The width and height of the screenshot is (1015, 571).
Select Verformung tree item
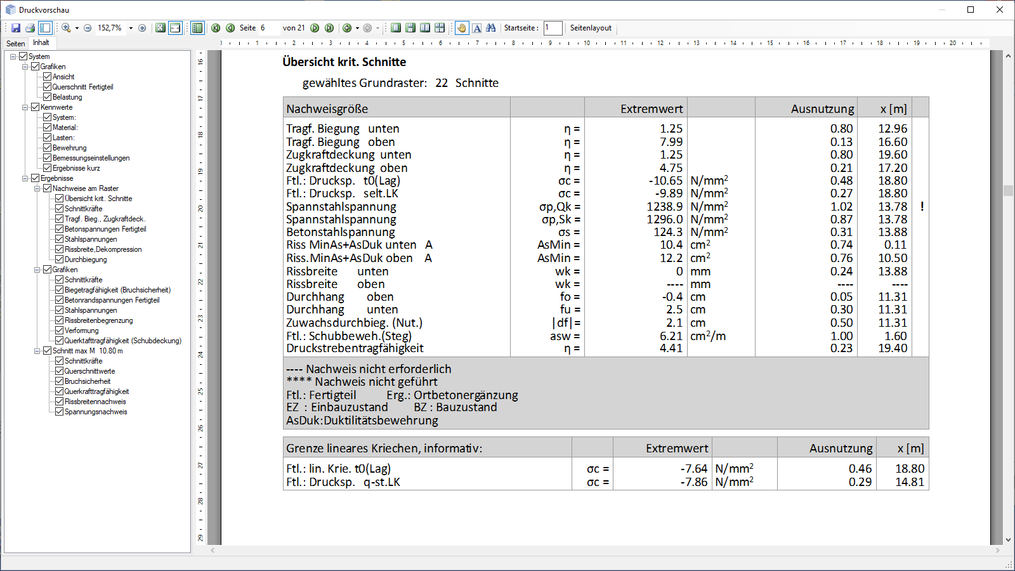click(x=82, y=331)
